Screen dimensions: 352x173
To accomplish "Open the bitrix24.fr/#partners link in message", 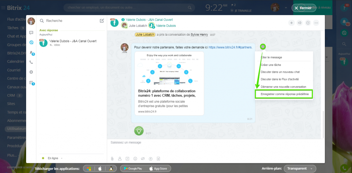I will (x=230, y=47).
